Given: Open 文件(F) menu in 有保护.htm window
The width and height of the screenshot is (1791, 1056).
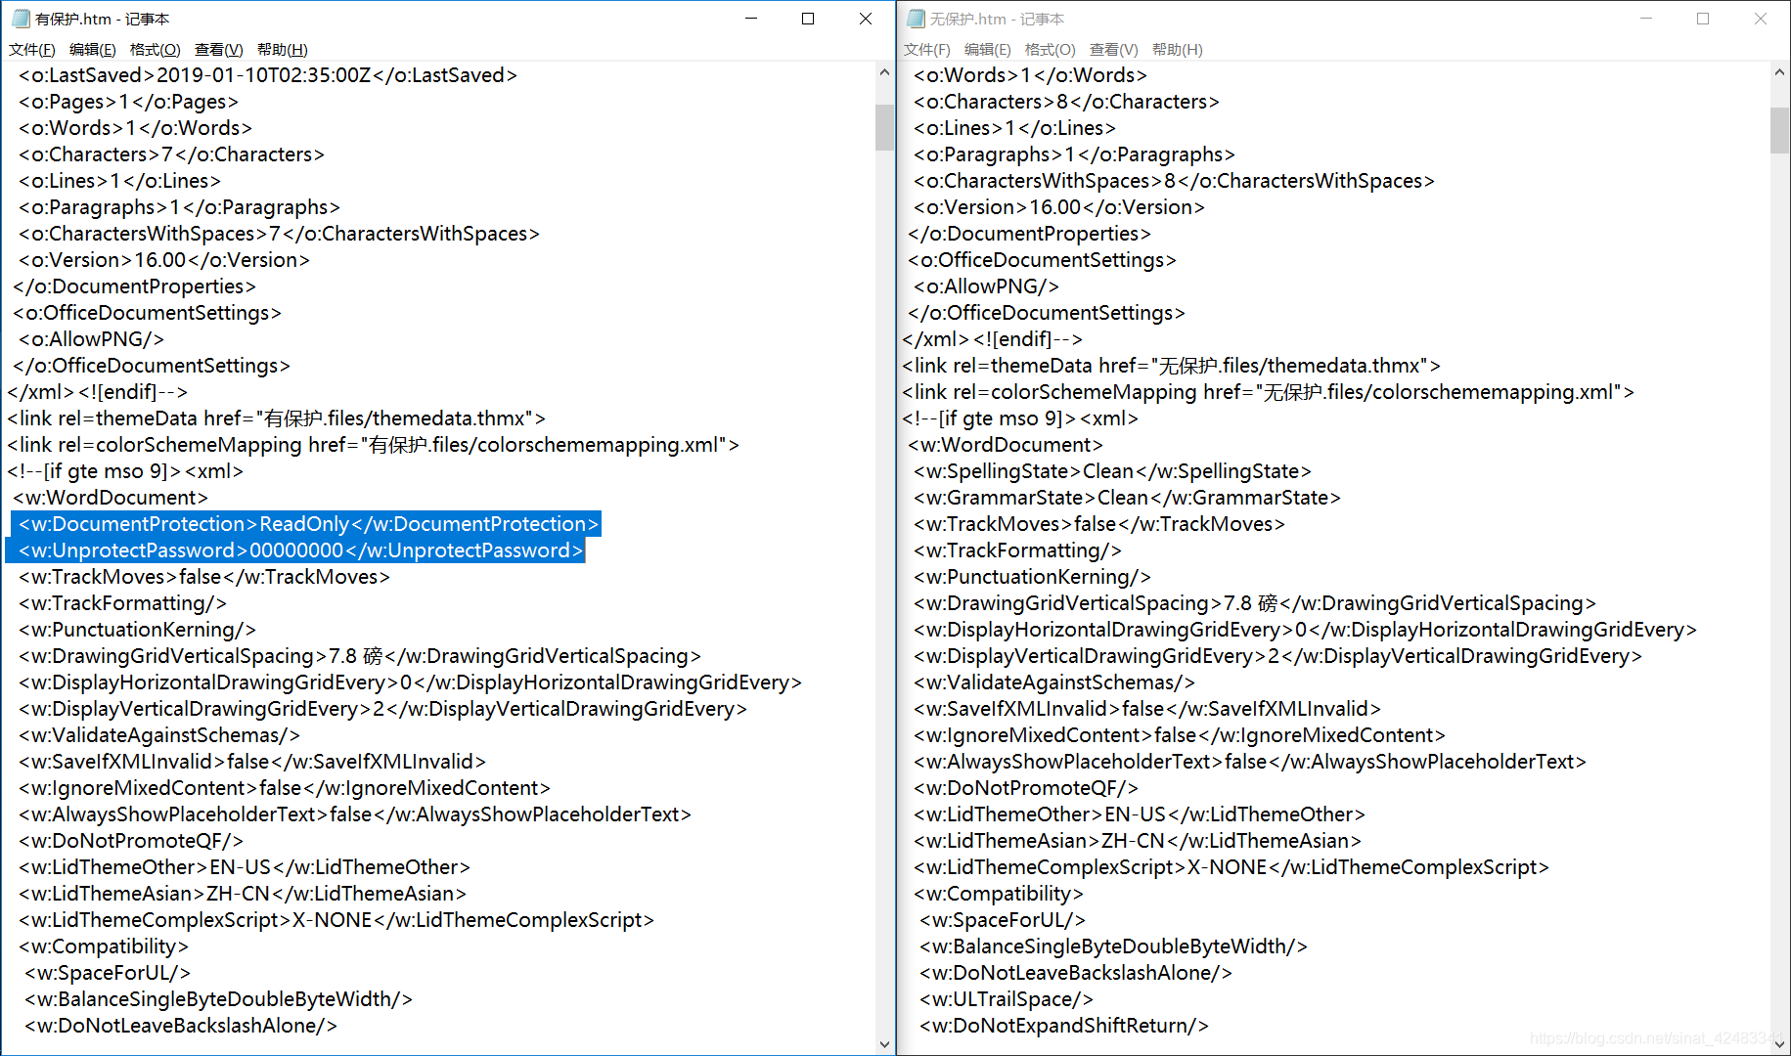Looking at the screenshot, I should (32, 49).
